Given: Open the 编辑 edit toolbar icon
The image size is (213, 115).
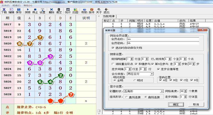Looking at the screenshot, I should [x=11, y=11].
